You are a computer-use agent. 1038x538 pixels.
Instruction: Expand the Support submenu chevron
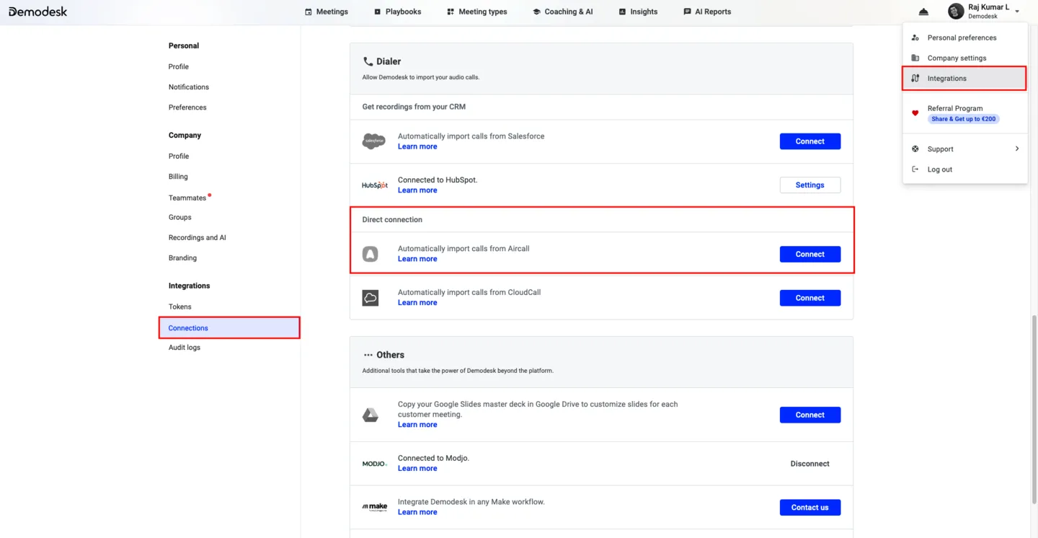(x=1017, y=149)
